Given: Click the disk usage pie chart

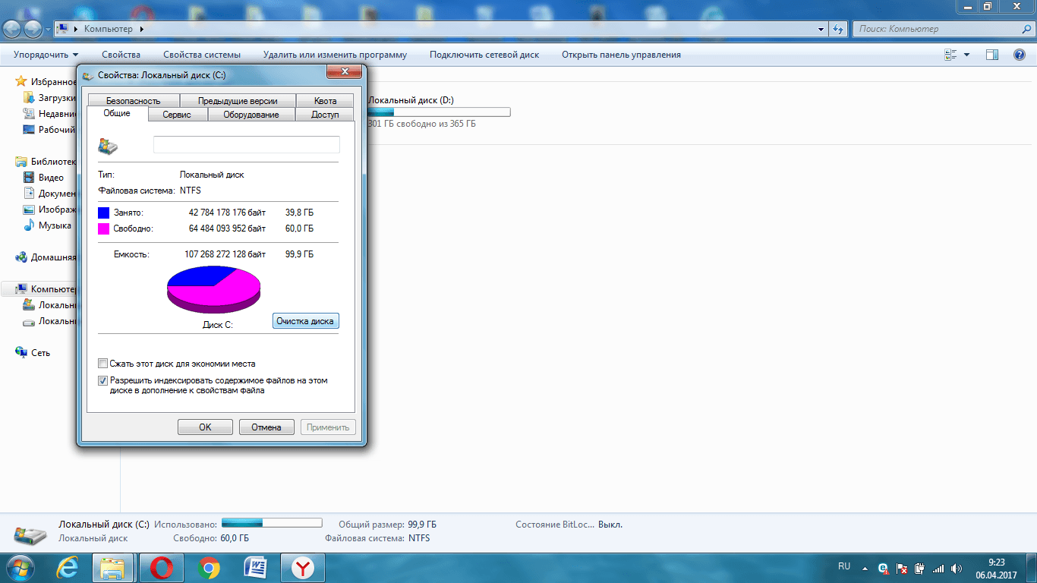Looking at the screenshot, I should coord(214,289).
